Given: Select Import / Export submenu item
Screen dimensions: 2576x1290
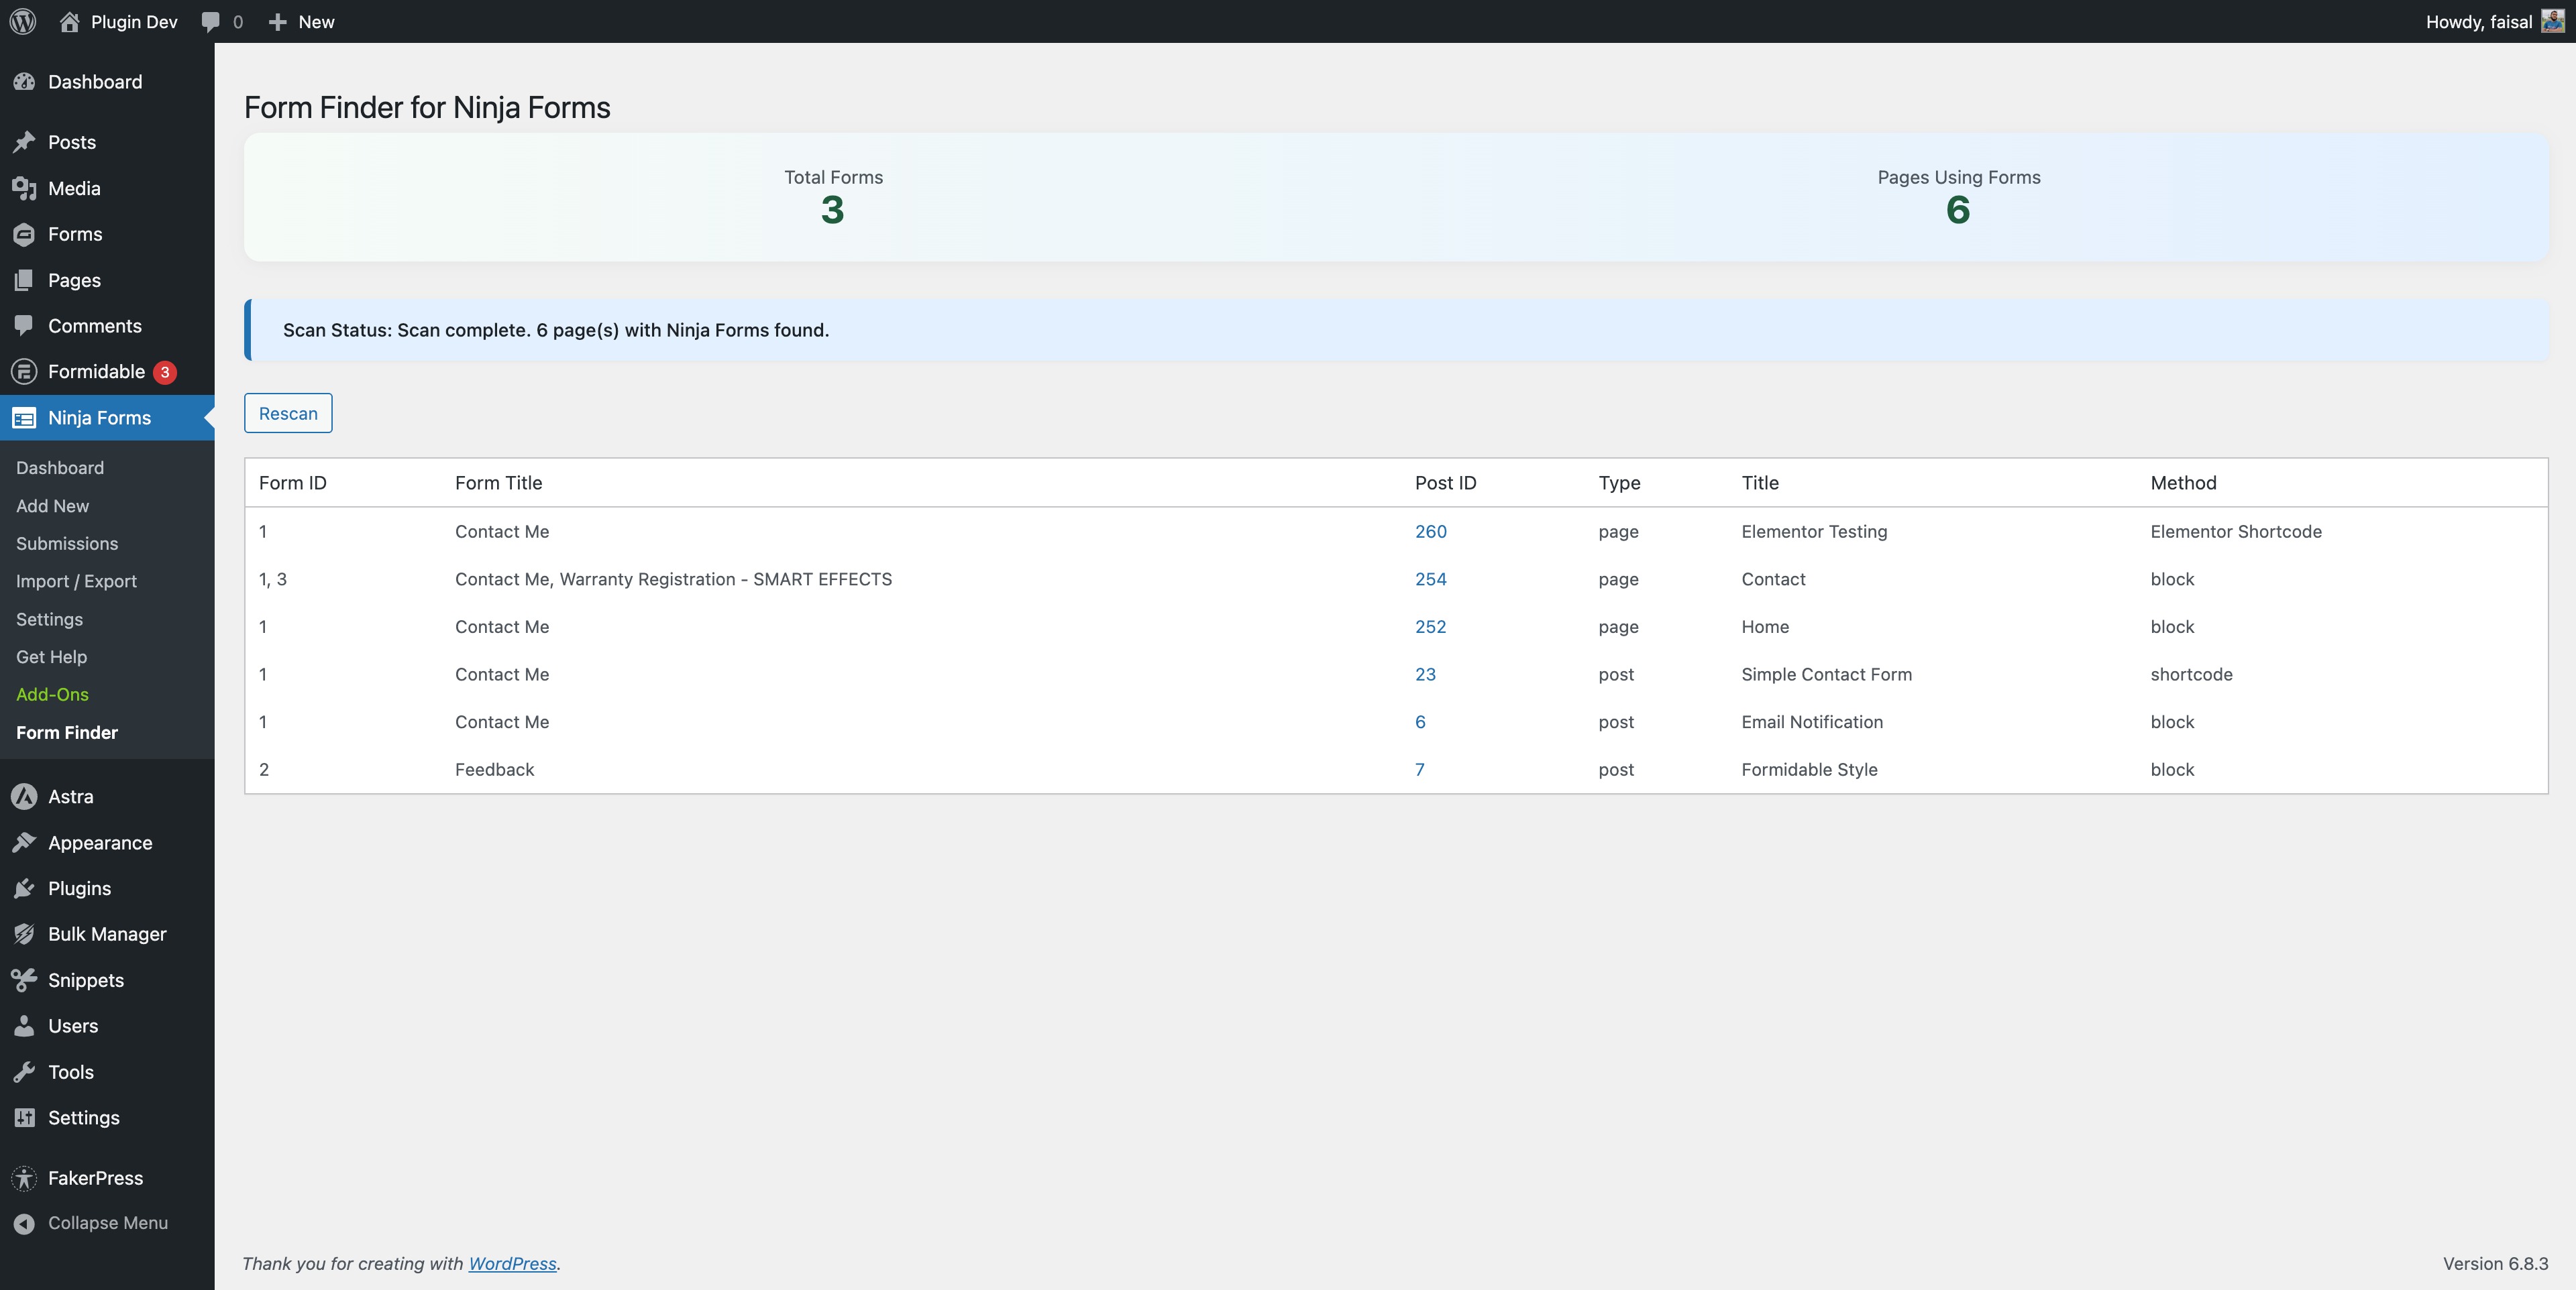Looking at the screenshot, I should (x=76, y=581).
